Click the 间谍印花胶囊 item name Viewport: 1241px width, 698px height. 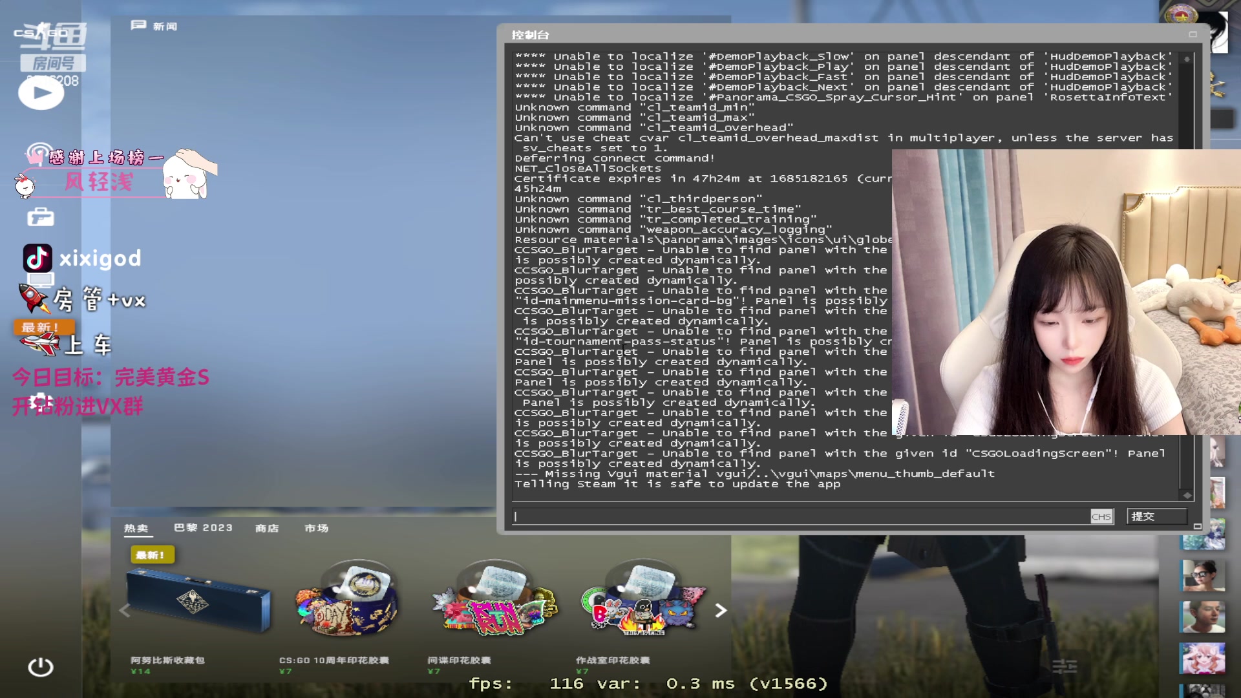459,660
